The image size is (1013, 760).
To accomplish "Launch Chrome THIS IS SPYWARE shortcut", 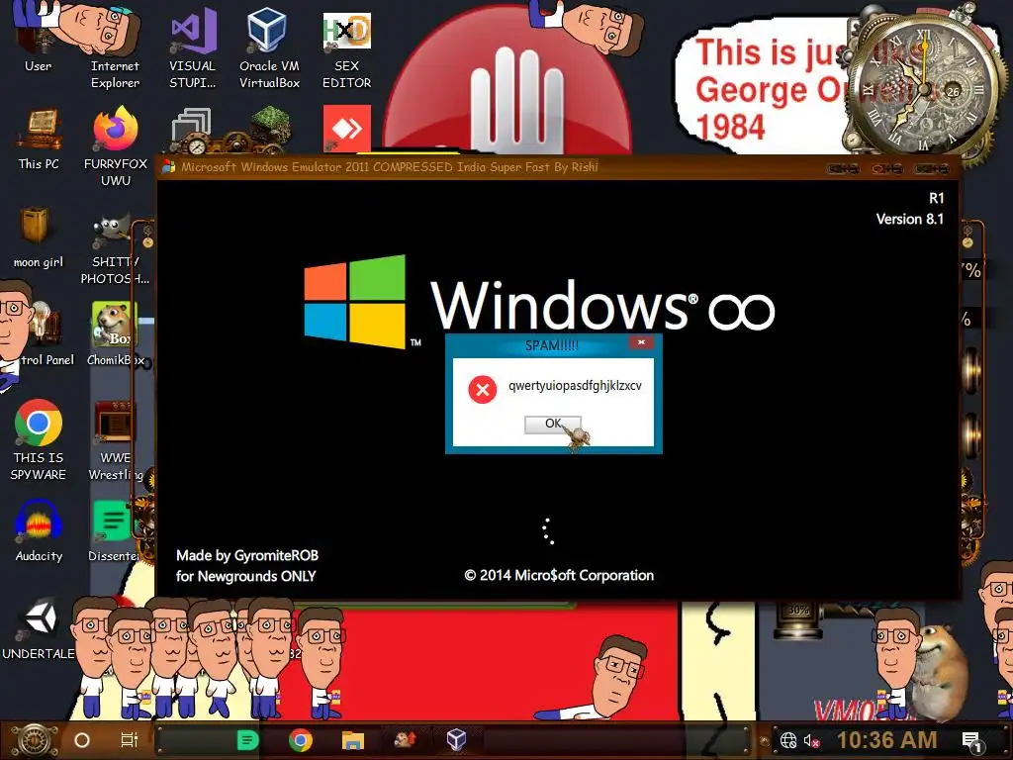I will click(x=39, y=439).
